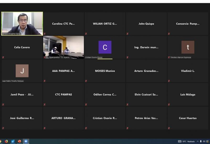Click the blue media app taskbar icon
This screenshot has width=210, height=144.
(x=13, y=141)
